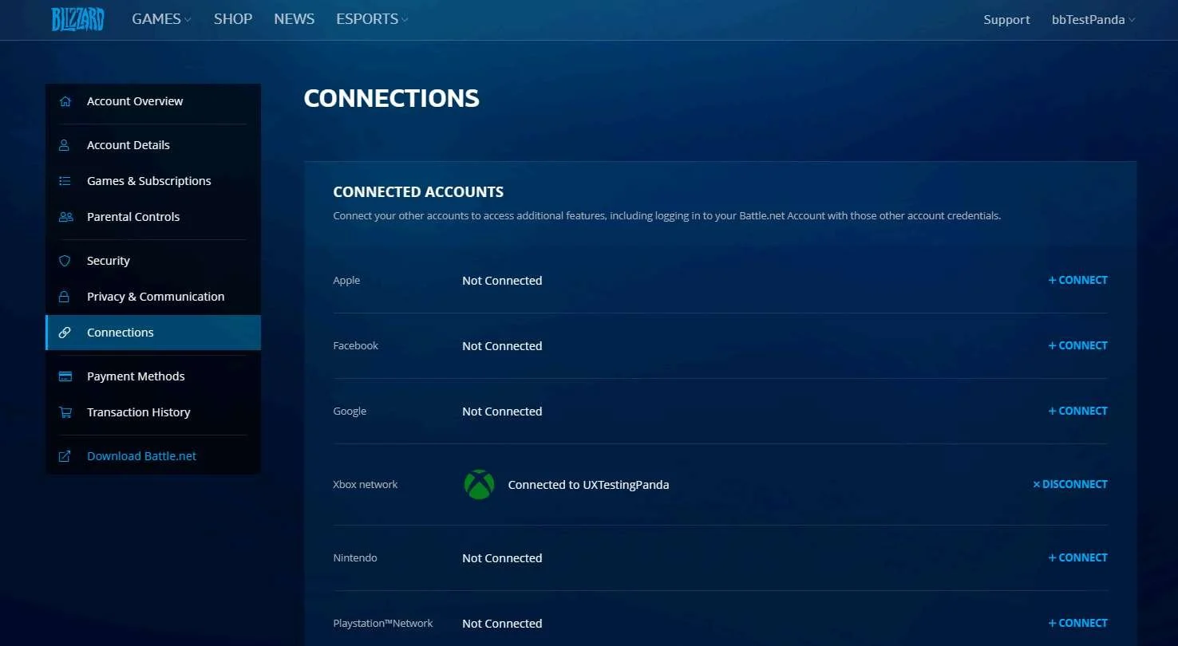Open the NEWS navigation item
This screenshot has height=646, width=1178.
(294, 19)
